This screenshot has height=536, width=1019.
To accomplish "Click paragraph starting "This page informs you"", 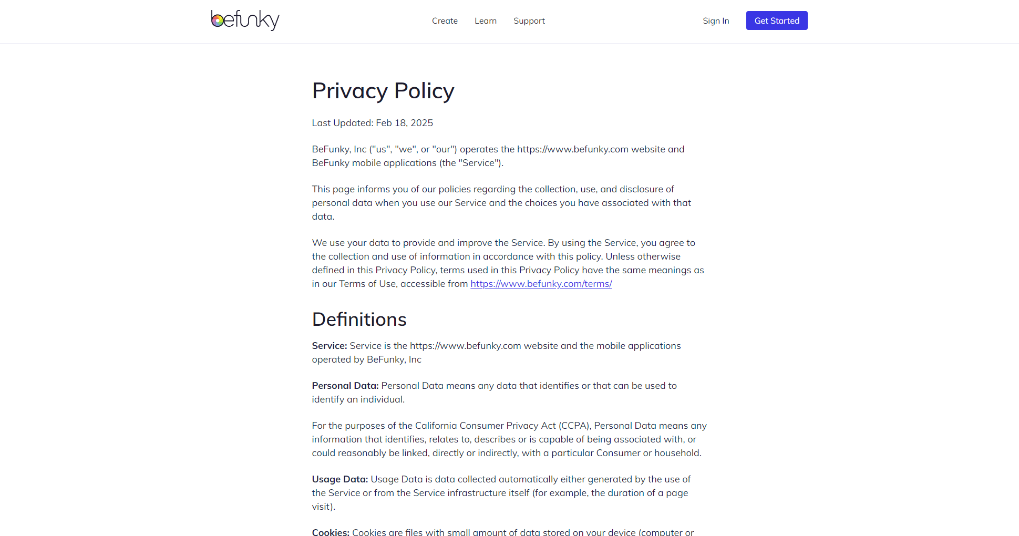I will point(501,203).
